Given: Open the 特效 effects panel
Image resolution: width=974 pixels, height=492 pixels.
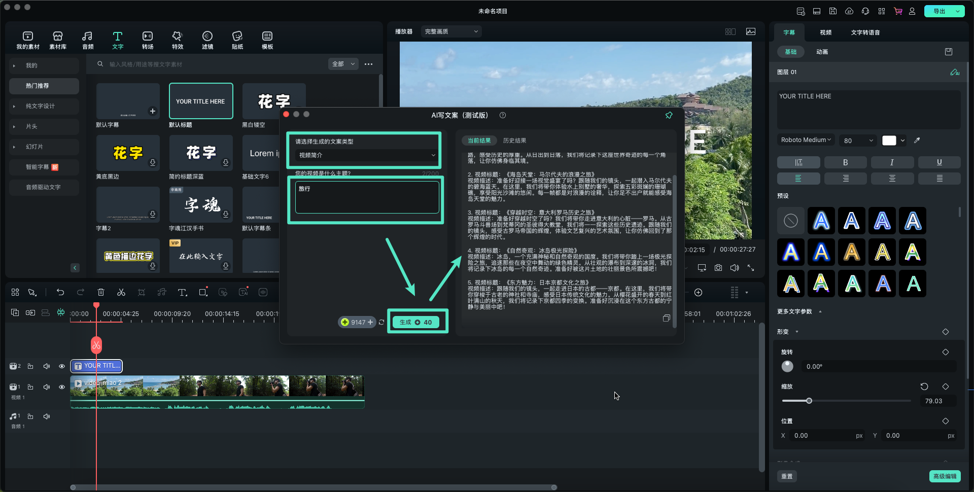Looking at the screenshot, I should pos(177,40).
